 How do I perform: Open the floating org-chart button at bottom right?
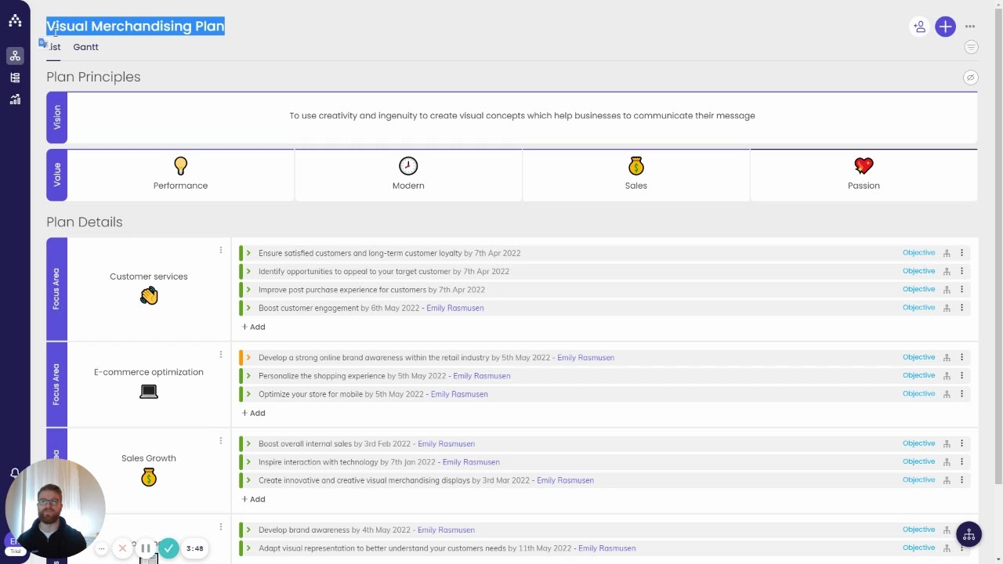[x=969, y=535]
